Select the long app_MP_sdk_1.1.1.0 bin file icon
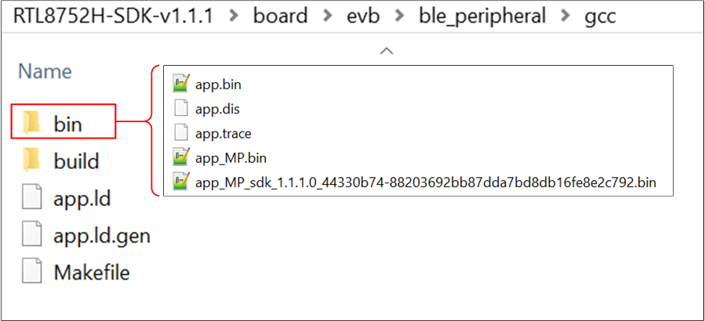This screenshot has height=321, width=705. [180, 182]
